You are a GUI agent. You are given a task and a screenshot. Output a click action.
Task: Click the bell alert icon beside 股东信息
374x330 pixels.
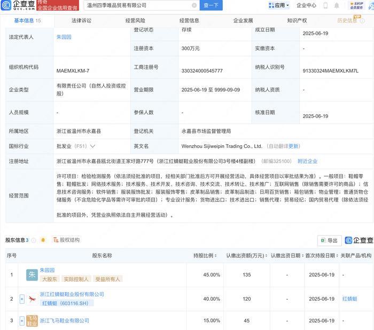43,240
